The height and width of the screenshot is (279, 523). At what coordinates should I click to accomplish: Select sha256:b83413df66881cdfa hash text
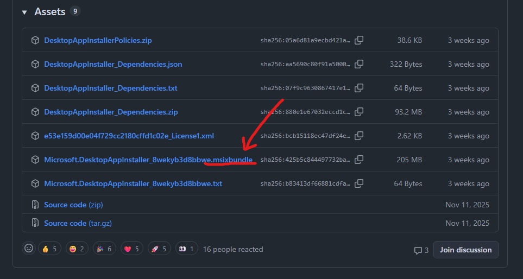click(305, 184)
